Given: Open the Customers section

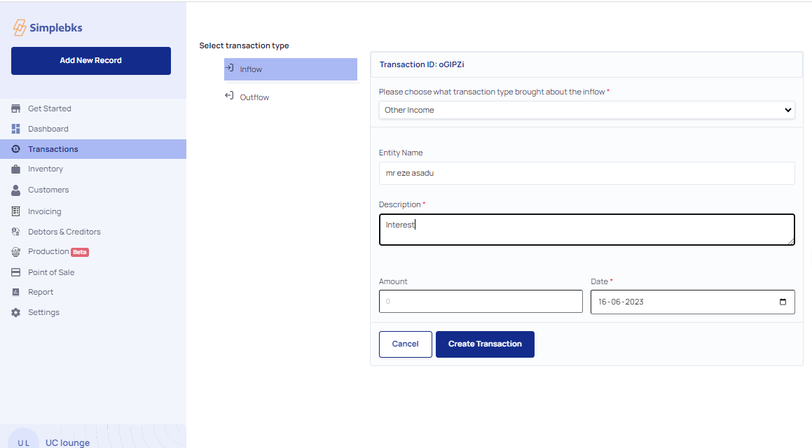Looking at the screenshot, I should (x=48, y=190).
